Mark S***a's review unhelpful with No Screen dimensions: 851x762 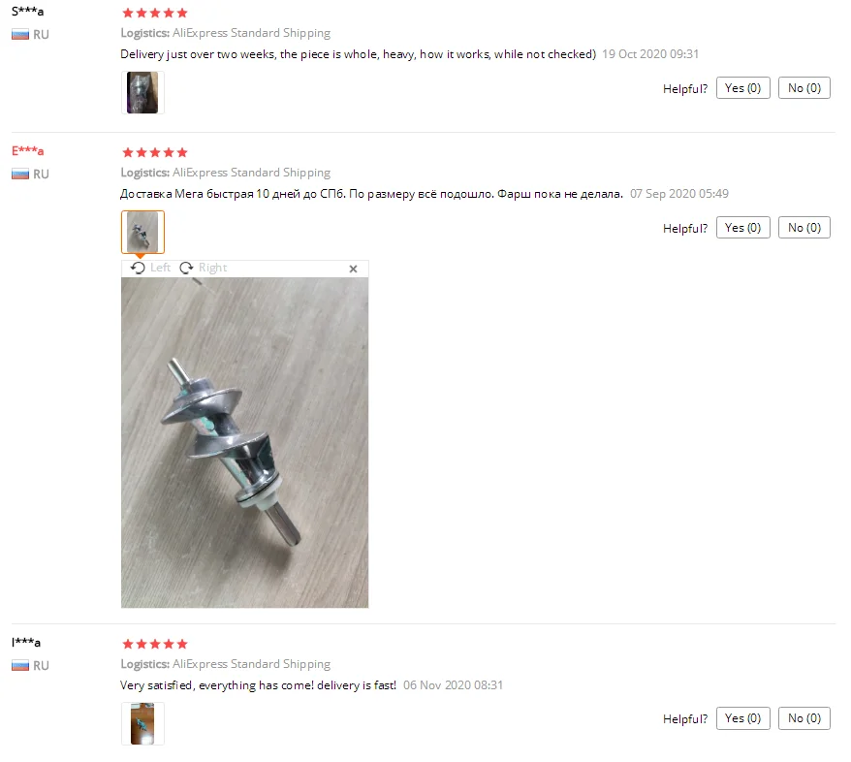click(804, 88)
